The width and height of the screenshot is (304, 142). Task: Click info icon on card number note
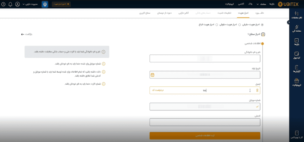pyautogui.click(x=104, y=84)
